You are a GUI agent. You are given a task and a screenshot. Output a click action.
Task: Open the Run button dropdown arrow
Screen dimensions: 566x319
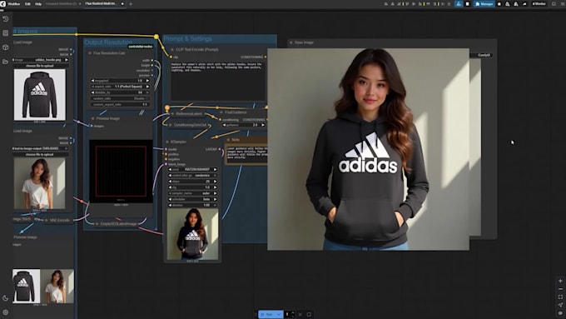point(279,314)
